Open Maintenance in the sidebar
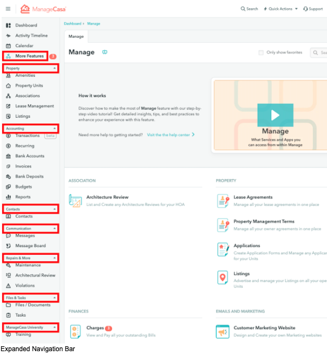The height and width of the screenshot is (355, 327). coord(28,265)
